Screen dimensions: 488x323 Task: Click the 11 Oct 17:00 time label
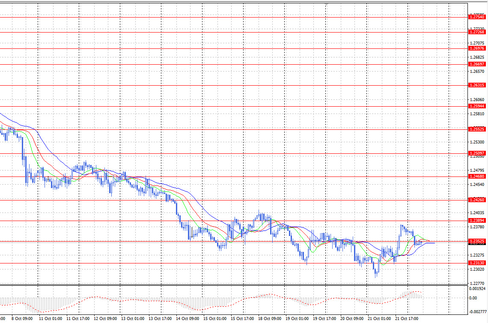point(78,319)
